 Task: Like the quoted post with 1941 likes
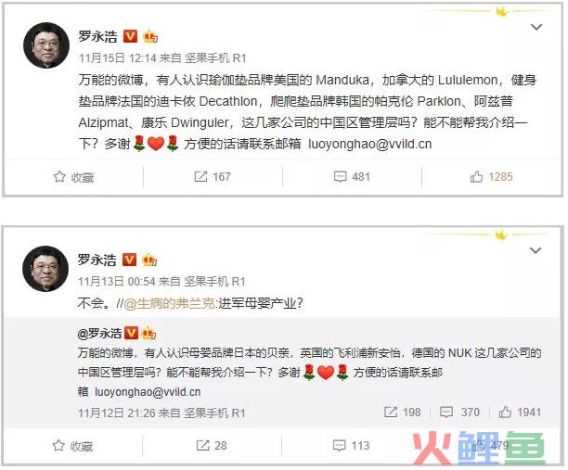pos(505,412)
